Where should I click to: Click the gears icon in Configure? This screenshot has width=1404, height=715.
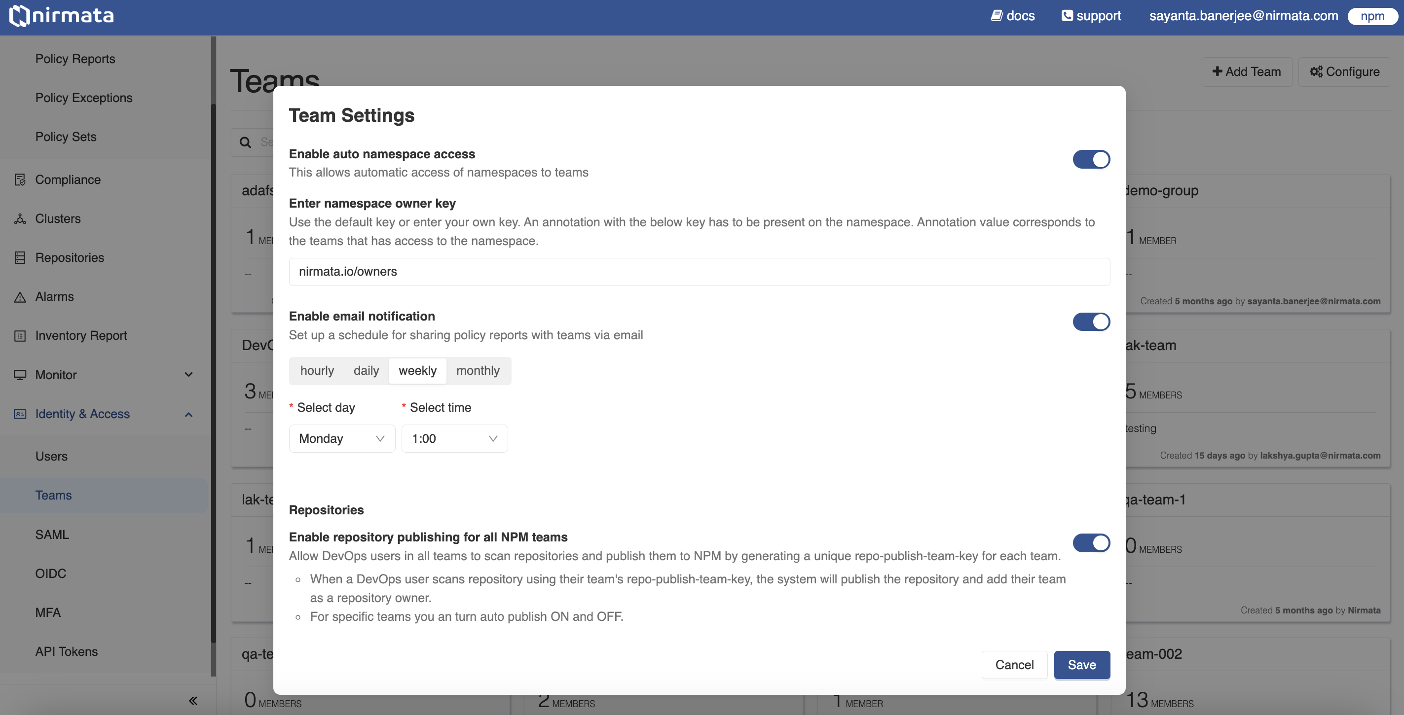coord(1316,71)
